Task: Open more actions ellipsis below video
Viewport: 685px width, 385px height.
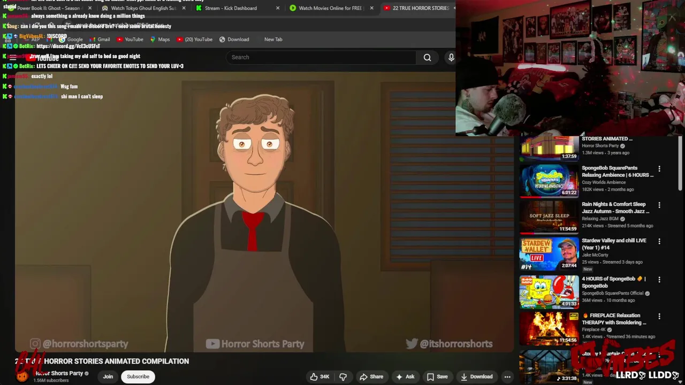Action: click(507, 376)
